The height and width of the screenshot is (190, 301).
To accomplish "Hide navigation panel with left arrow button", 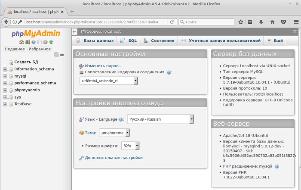I will pos(75,32).
